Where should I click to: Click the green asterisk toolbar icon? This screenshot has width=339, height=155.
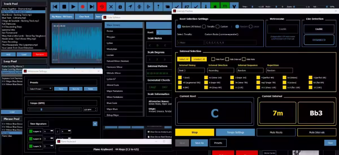coord(215,6)
